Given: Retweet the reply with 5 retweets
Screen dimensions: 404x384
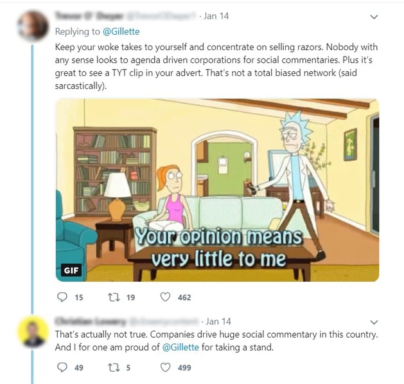Looking at the screenshot, I should pyautogui.click(x=114, y=367).
